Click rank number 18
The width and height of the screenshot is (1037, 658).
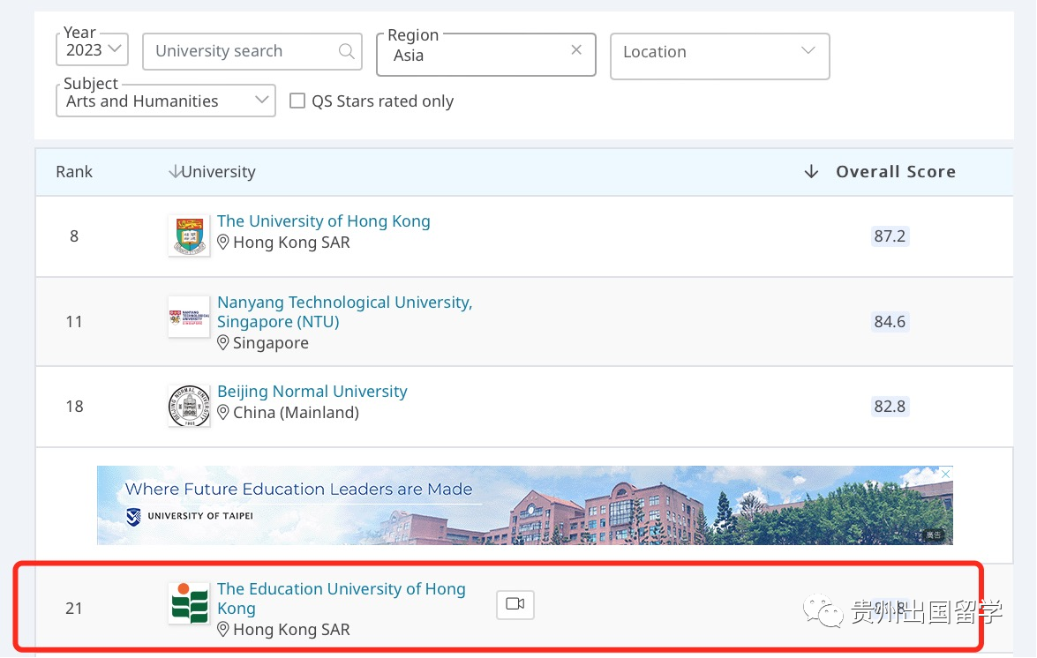tap(74, 407)
